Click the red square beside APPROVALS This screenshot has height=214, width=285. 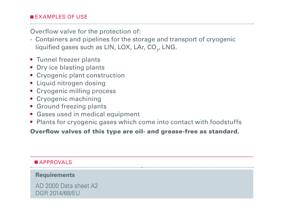coord(36,162)
